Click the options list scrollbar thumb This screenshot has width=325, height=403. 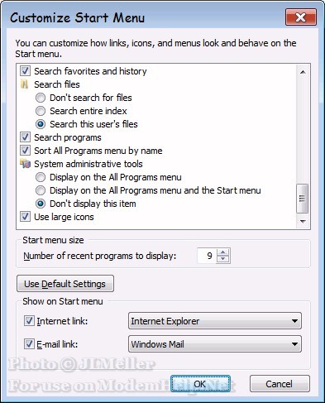pyautogui.click(x=303, y=199)
